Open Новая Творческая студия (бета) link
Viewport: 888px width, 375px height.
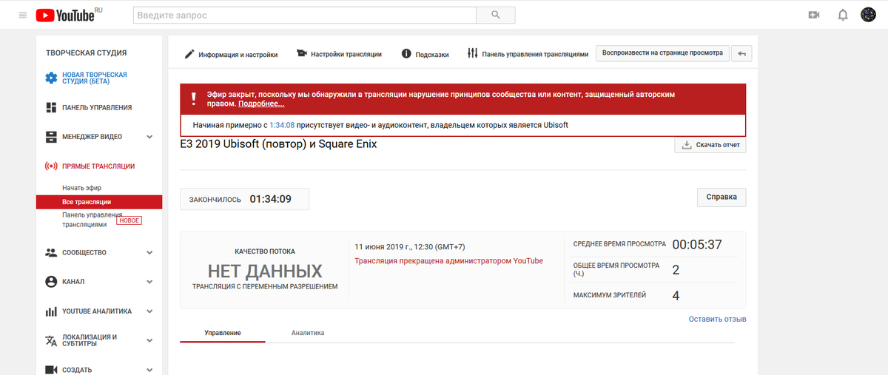[x=95, y=78]
